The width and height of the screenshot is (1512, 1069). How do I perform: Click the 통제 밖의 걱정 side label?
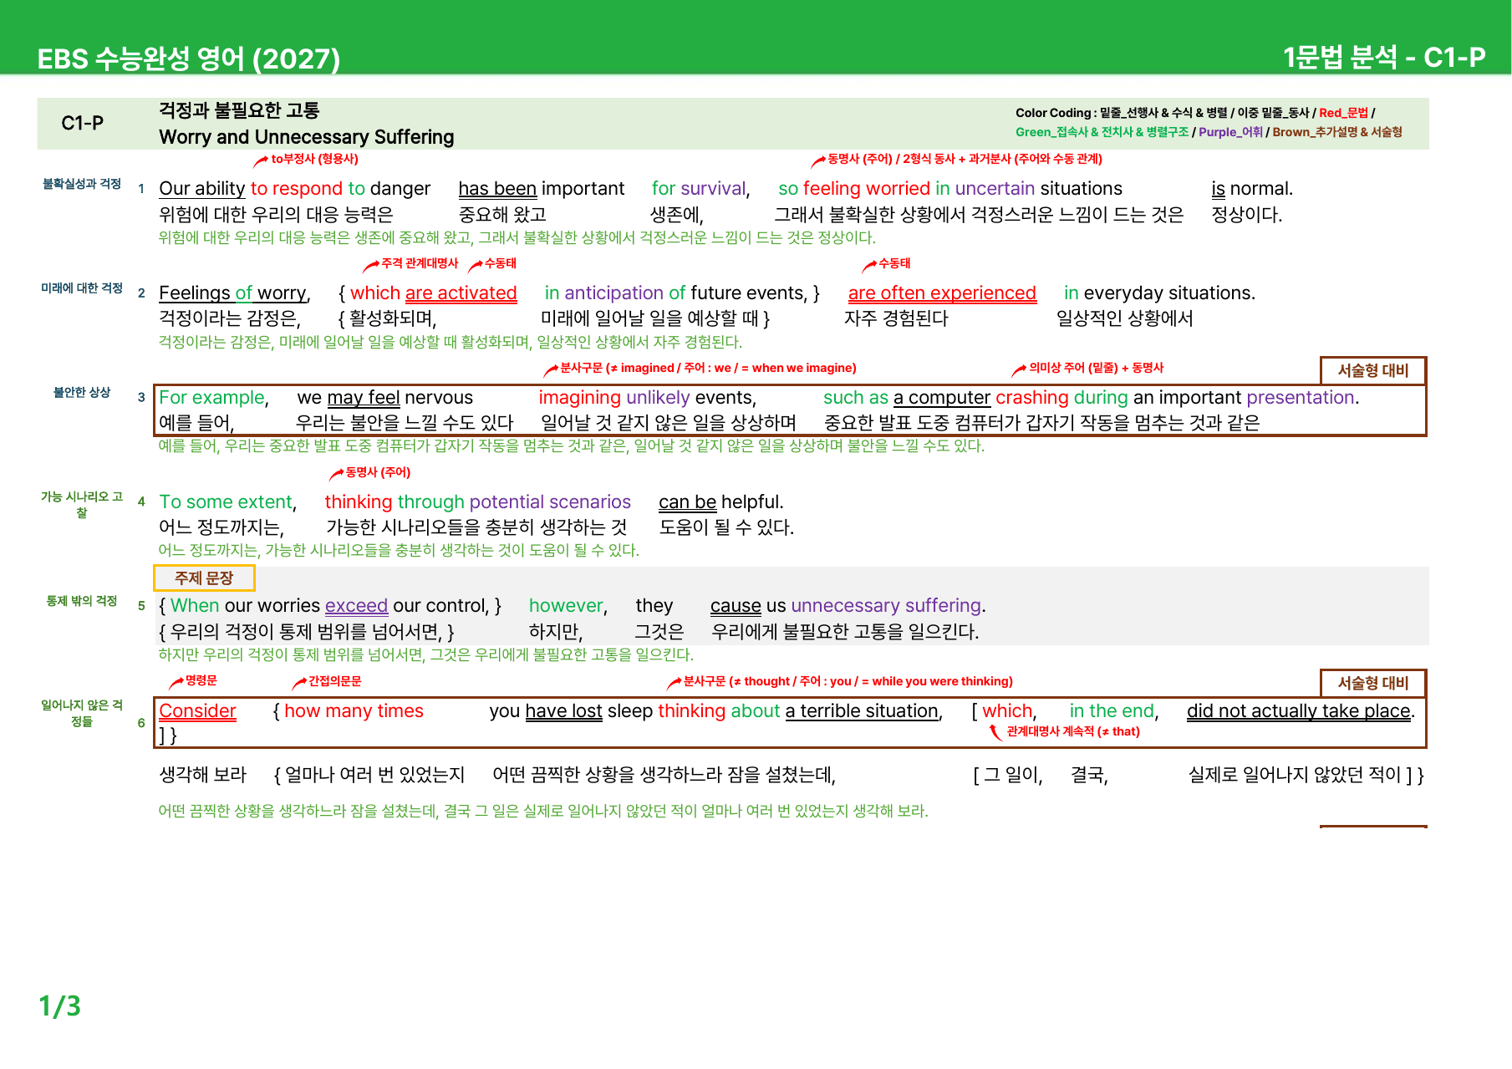[x=82, y=601]
